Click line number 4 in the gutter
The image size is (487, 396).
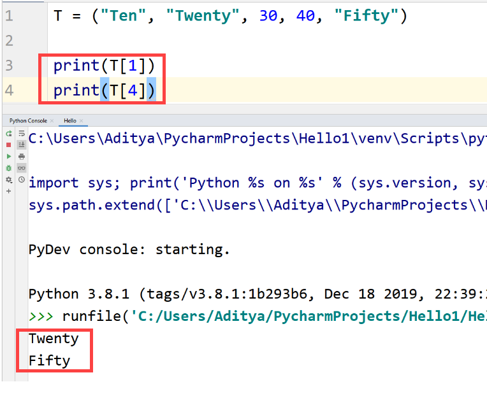pos(10,90)
